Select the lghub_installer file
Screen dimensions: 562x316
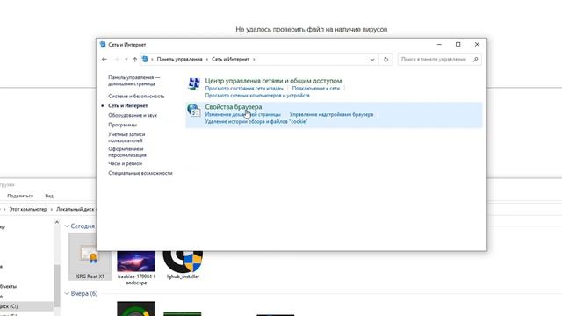coord(183,265)
